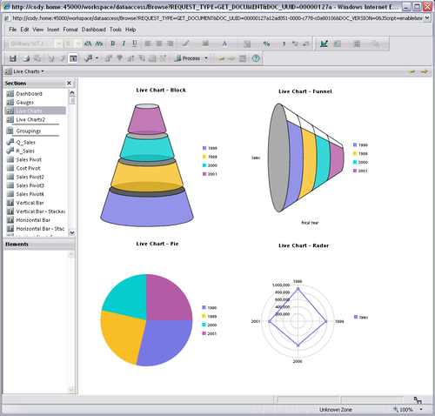435x416 pixels.
Task: Click the forward arrow in main toolbar
Action: click(231, 58)
